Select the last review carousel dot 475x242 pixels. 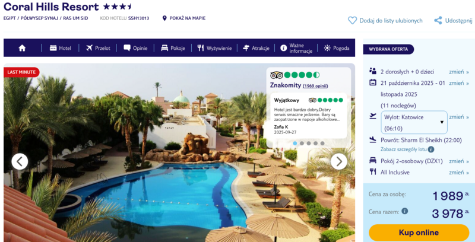(322, 144)
